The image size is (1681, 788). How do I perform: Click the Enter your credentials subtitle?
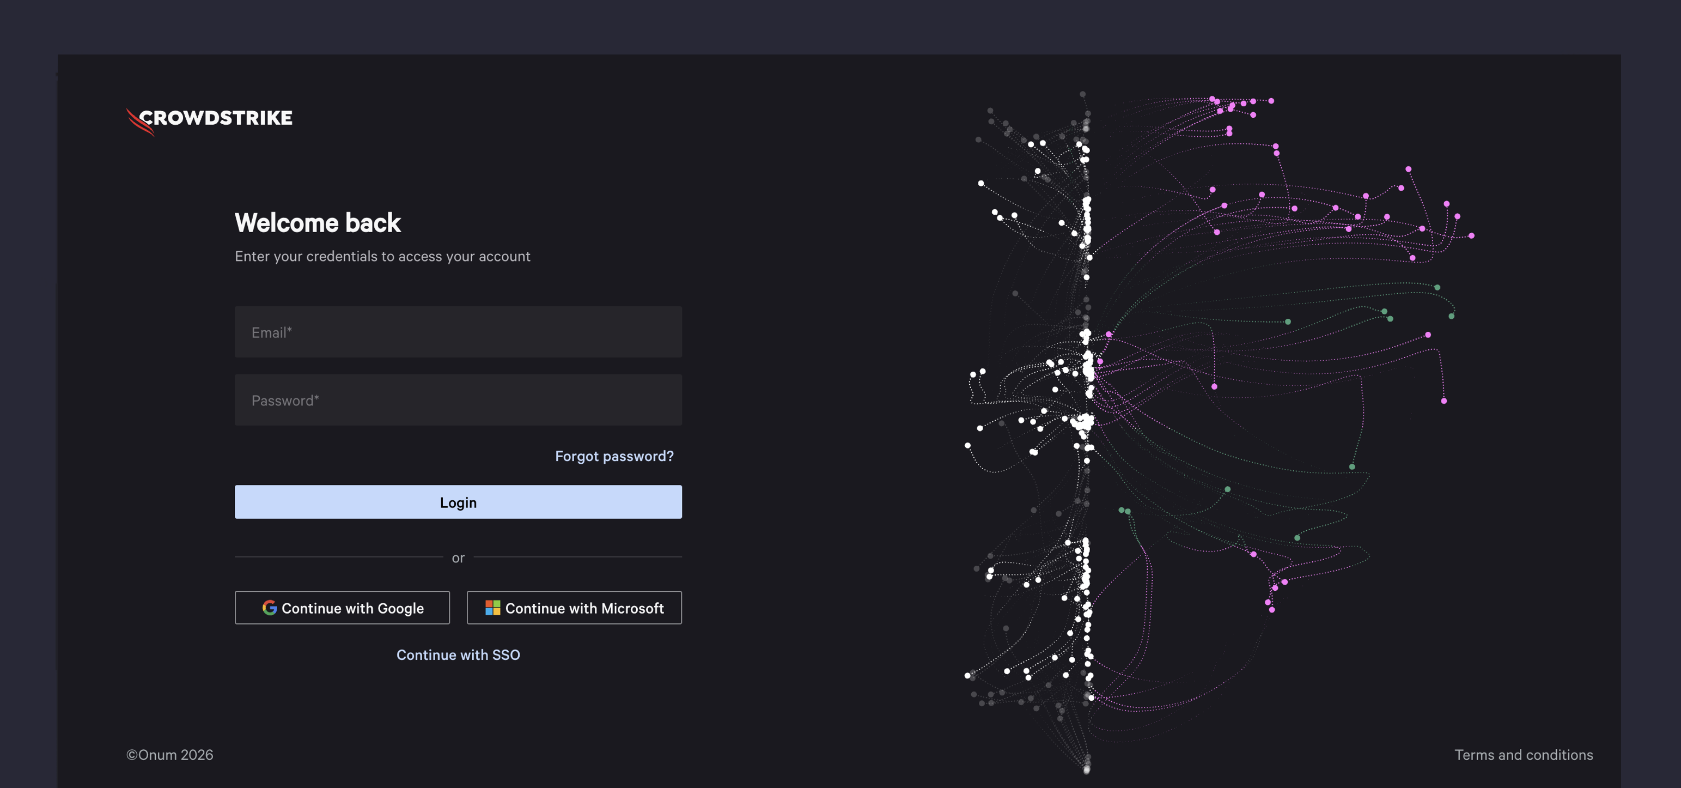tap(382, 257)
